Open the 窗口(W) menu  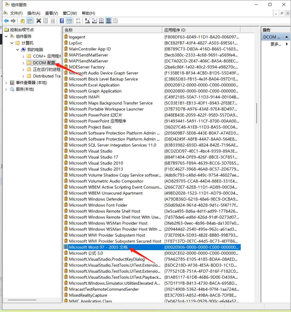pos(70,13)
